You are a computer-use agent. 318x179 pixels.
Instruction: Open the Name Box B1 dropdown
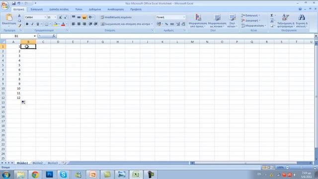click(x=35, y=36)
